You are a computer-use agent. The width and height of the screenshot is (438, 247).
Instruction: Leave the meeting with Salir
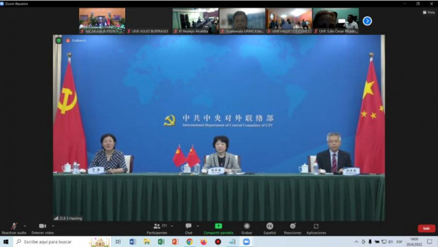coord(426,228)
